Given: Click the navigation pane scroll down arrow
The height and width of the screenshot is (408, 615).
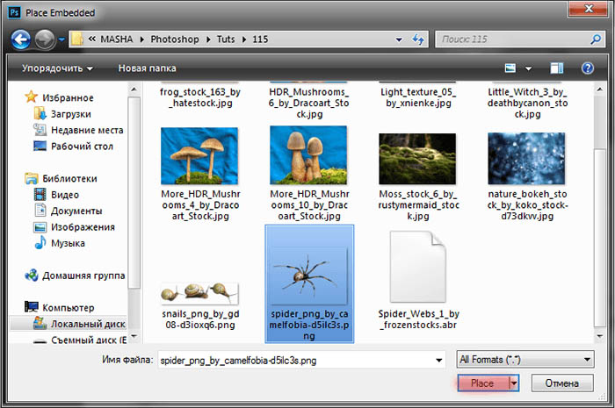Looking at the screenshot, I should [x=134, y=336].
